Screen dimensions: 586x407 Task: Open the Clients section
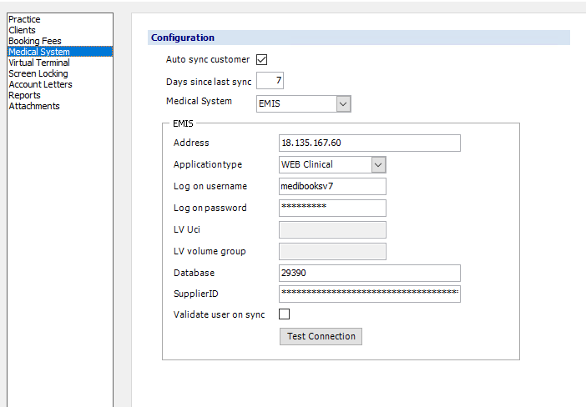tap(22, 30)
